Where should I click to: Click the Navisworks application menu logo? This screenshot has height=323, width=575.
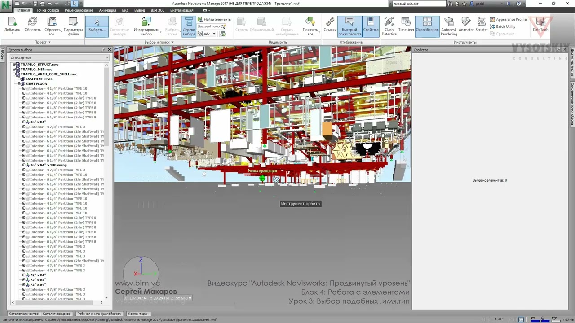coord(6,6)
